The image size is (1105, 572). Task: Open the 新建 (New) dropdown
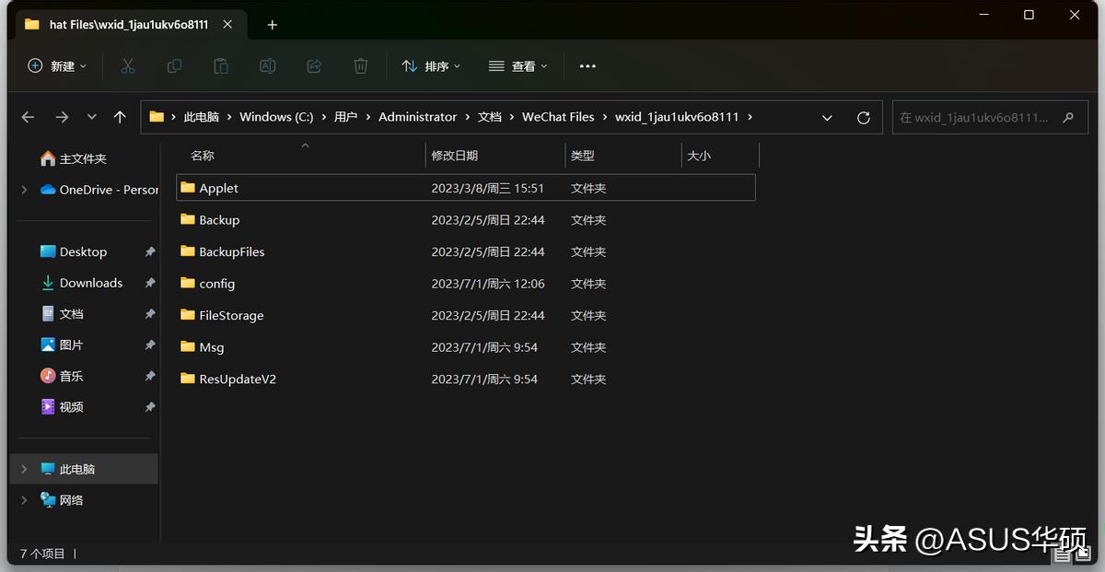tap(57, 65)
